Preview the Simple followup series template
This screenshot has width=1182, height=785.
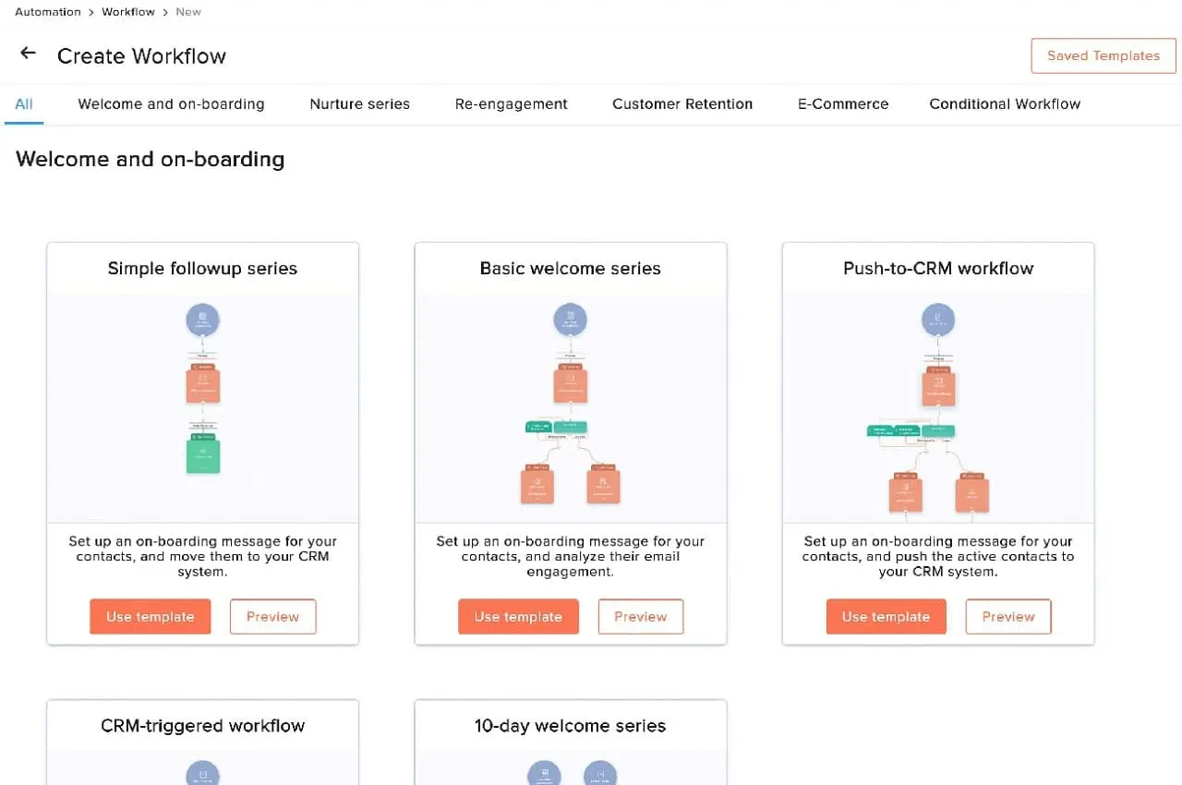(x=272, y=617)
